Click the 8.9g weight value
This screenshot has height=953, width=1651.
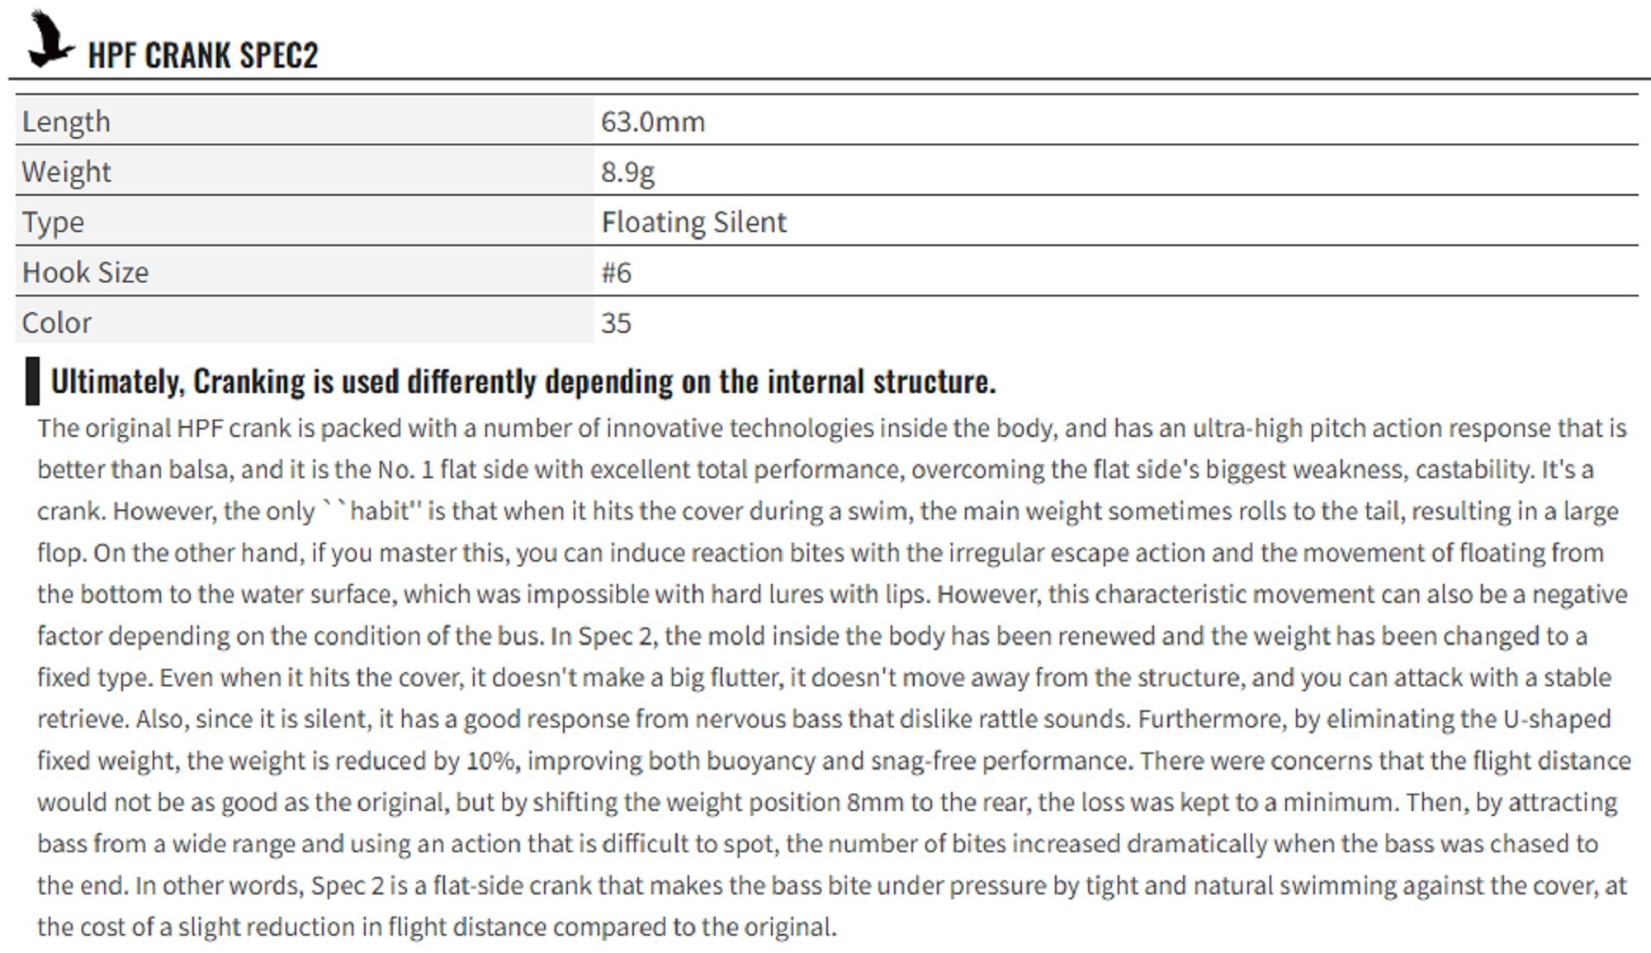(x=627, y=172)
